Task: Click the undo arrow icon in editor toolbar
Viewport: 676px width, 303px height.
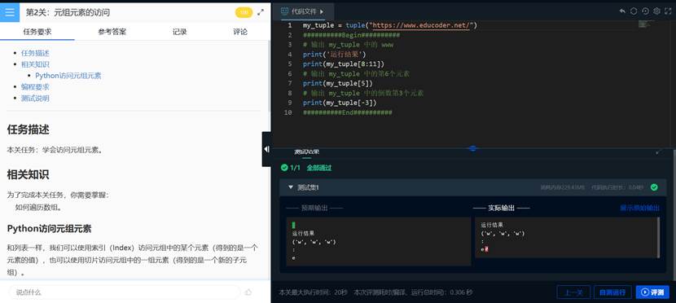Action: tap(622, 11)
